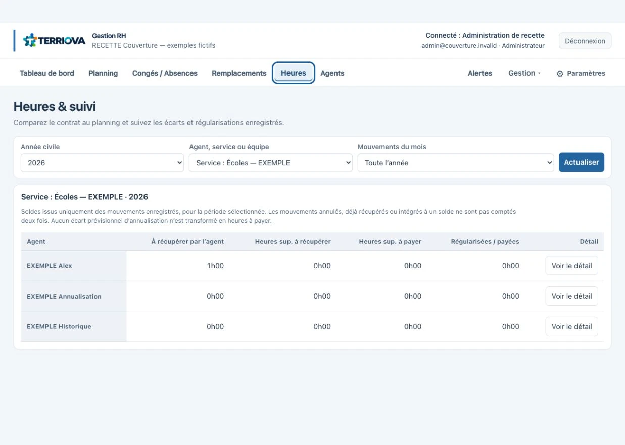Click the gear icon beside Paramètres
The width and height of the screenshot is (625, 445).
pyautogui.click(x=560, y=74)
